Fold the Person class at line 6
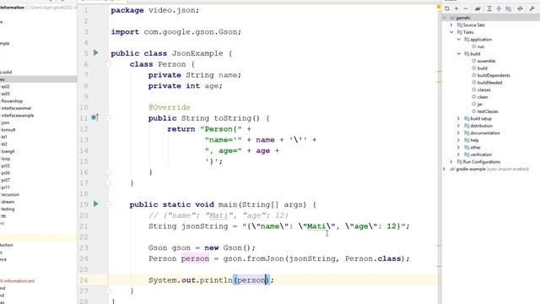The image size is (540, 304). (x=108, y=64)
